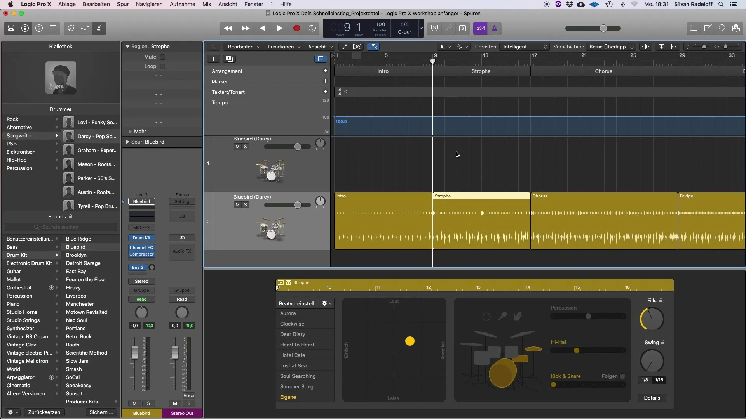Image resolution: width=746 pixels, height=419 pixels.
Task: Open the Ablage menu
Action: pyautogui.click(x=67, y=4)
